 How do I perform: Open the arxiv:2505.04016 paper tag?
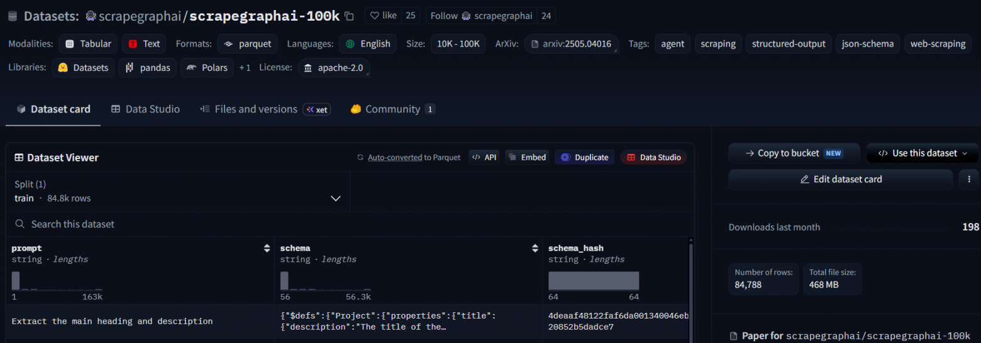(x=572, y=43)
